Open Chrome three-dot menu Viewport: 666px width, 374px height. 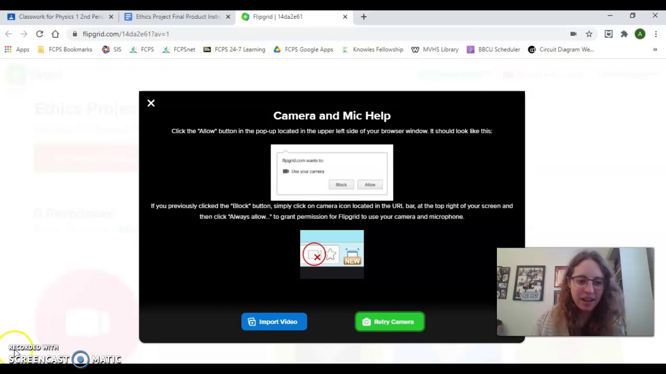656,34
